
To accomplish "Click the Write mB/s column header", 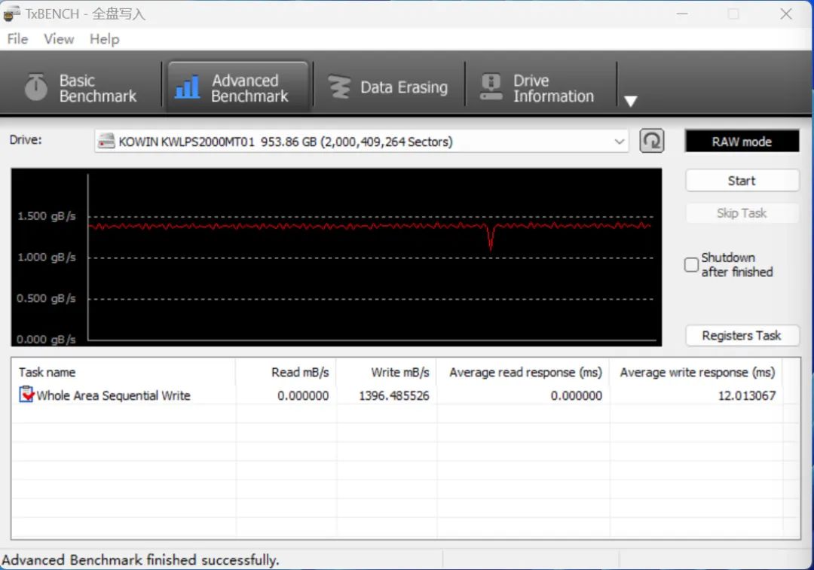I will (x=386, y=373).
